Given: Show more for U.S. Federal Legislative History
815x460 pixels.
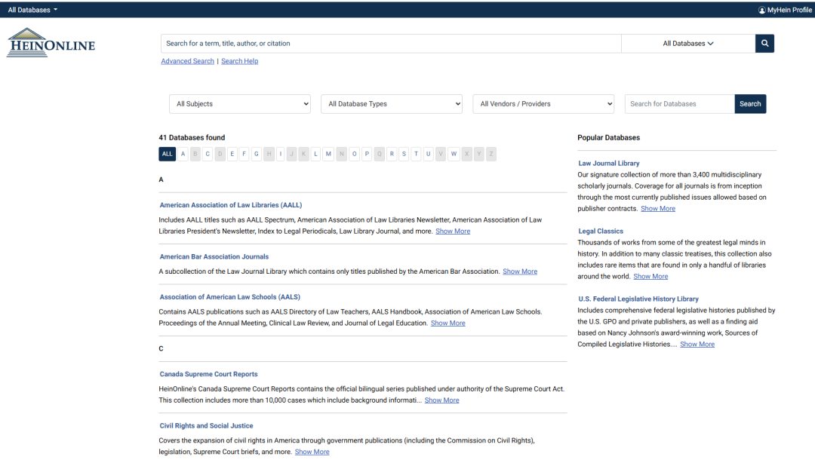Looking at the screenshot, I should [697, 344].
